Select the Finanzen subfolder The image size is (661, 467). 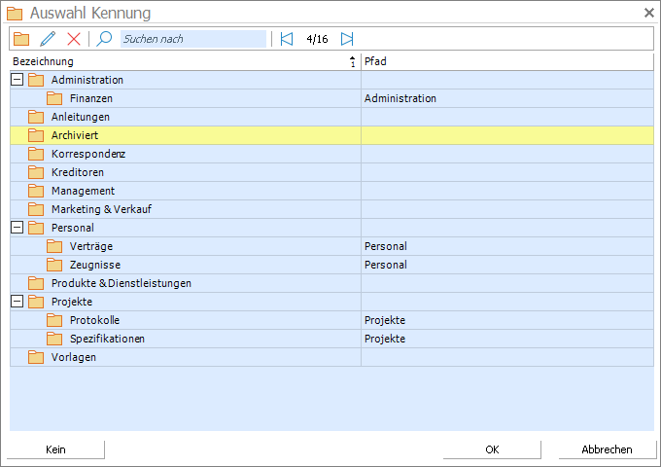(331, 98)
